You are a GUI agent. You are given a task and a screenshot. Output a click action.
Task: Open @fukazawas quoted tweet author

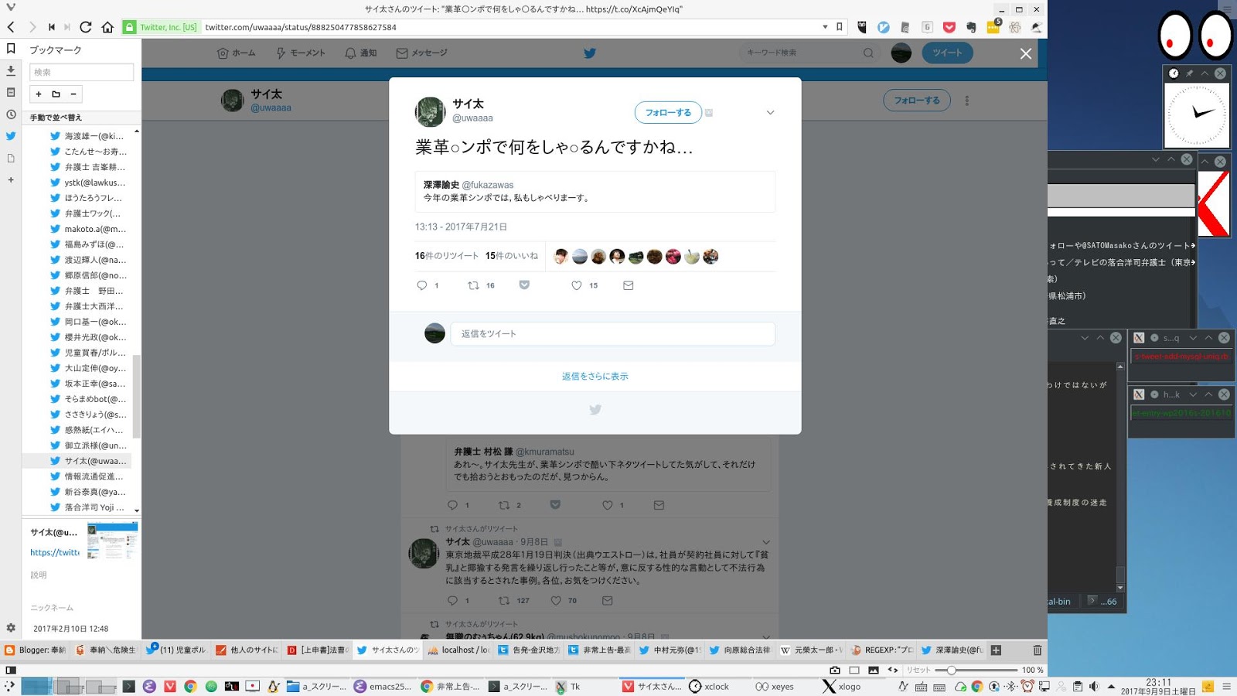[x=487, y=185]
